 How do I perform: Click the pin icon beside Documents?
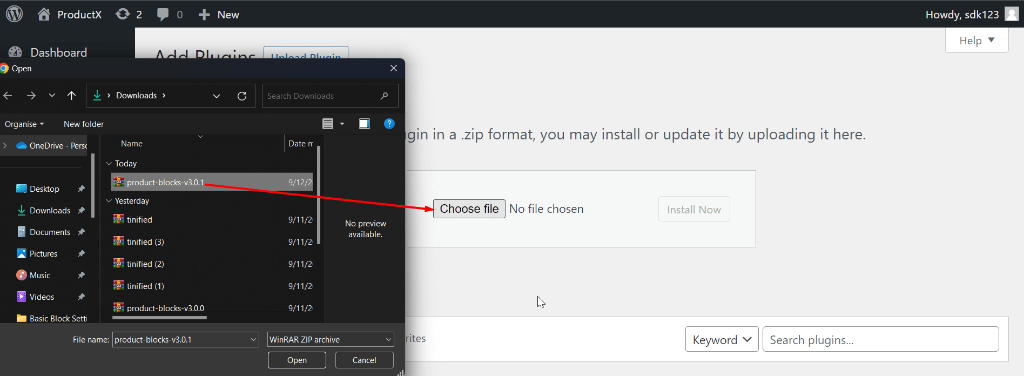click(81, 232)
